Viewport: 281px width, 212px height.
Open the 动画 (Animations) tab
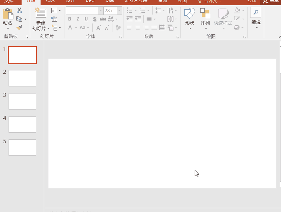coord(110,1)
